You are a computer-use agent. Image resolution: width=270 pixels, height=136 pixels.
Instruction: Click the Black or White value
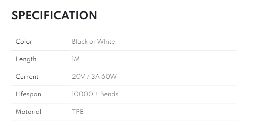tap(93, 42)
